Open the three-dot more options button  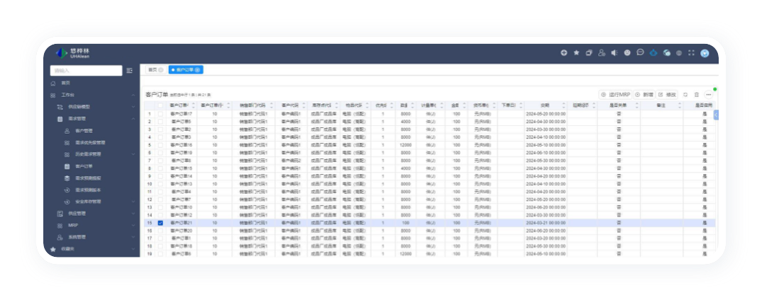pyautogui.click(x=709, y=95)
